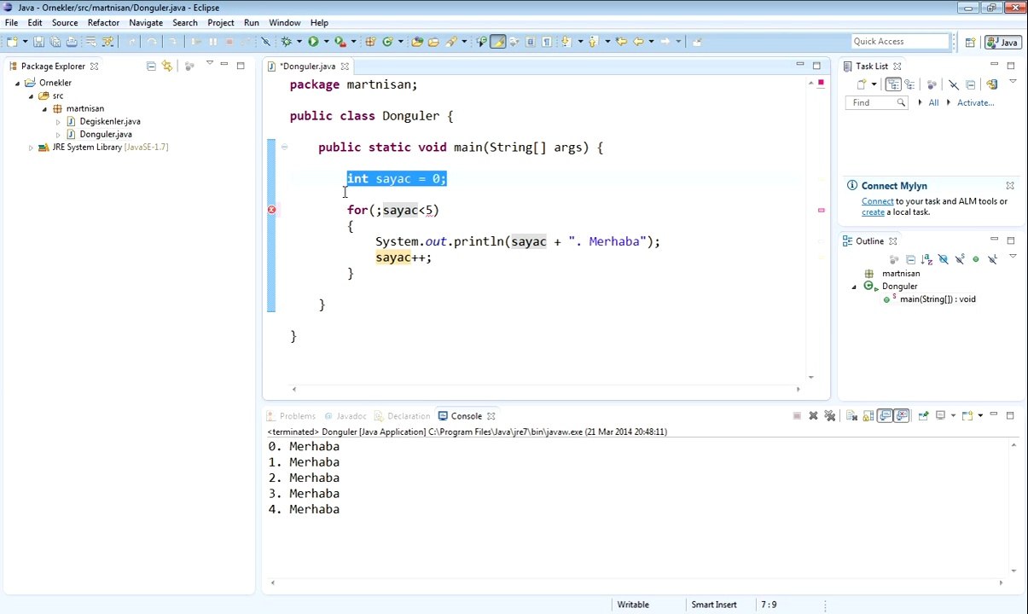
Task: Click the New Java Class icon
Action: (x=387, y=41)
